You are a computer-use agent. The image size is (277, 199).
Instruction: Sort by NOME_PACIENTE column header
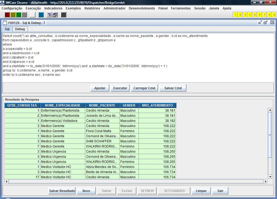(102, 105)
